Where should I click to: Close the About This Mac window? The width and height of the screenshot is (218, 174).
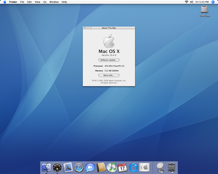pos(85,28)
